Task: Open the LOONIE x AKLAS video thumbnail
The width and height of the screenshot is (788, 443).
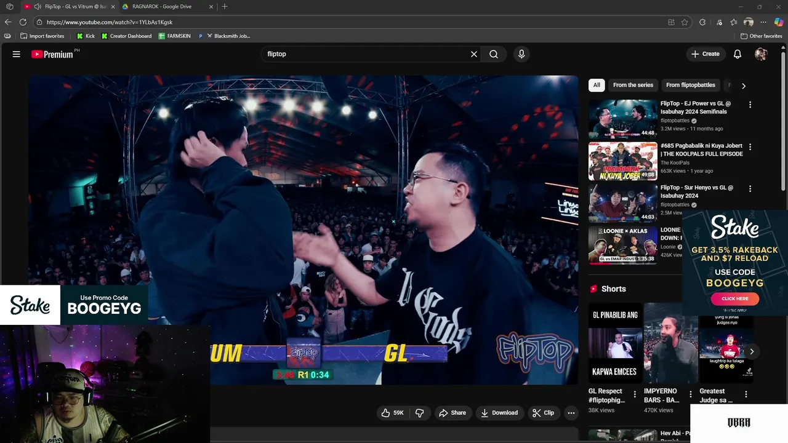Action: [x=622, y=245]
